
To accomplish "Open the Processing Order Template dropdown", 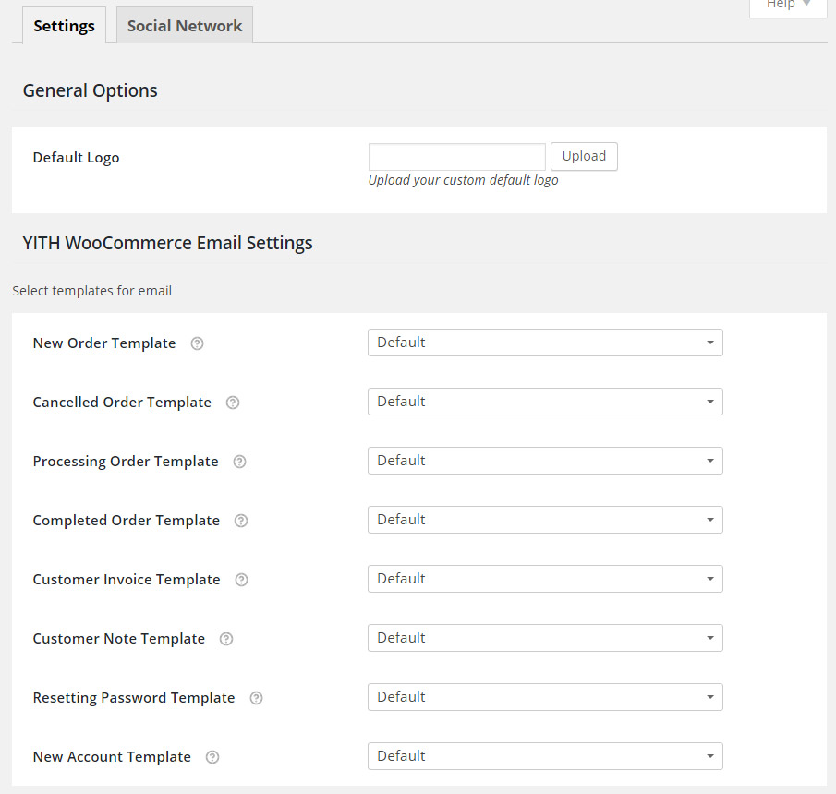I will tap(545, 461).
